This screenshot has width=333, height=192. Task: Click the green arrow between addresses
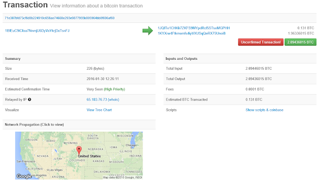[148, 31]
